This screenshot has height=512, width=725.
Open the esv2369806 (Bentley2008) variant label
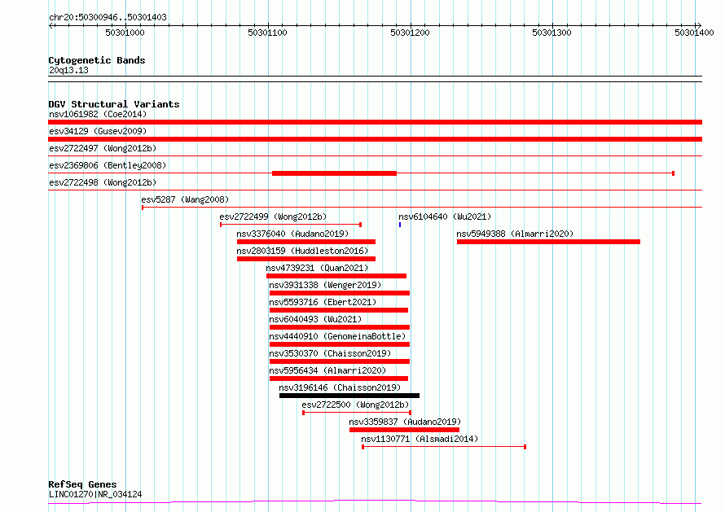108,165
